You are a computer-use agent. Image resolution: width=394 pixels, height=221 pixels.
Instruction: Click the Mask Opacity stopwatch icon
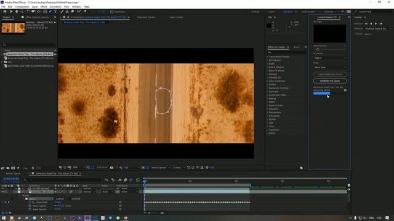tap(30, 209)
